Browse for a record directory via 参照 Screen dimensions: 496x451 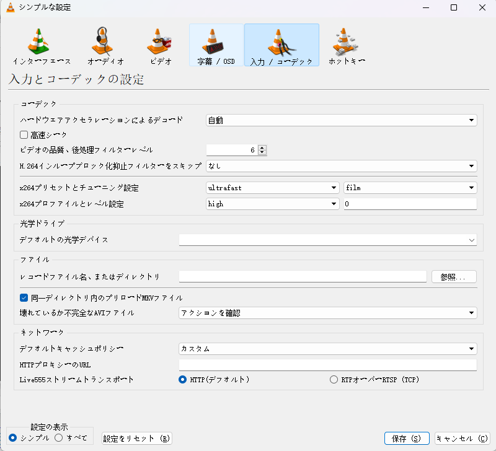[453, 276]
